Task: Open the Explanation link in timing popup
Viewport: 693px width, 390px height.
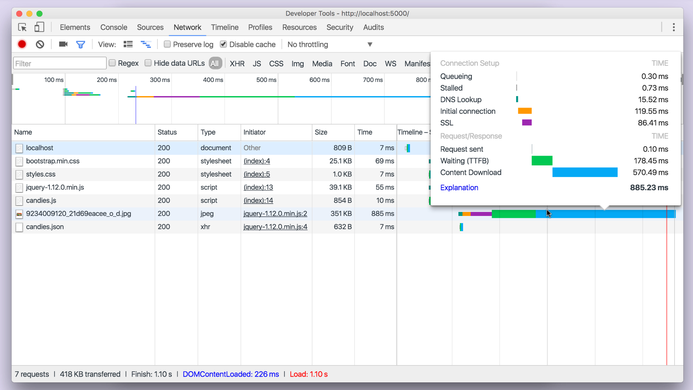Action: coord(459,188)
